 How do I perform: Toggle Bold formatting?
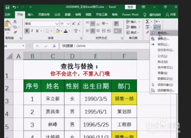[27, 31]
